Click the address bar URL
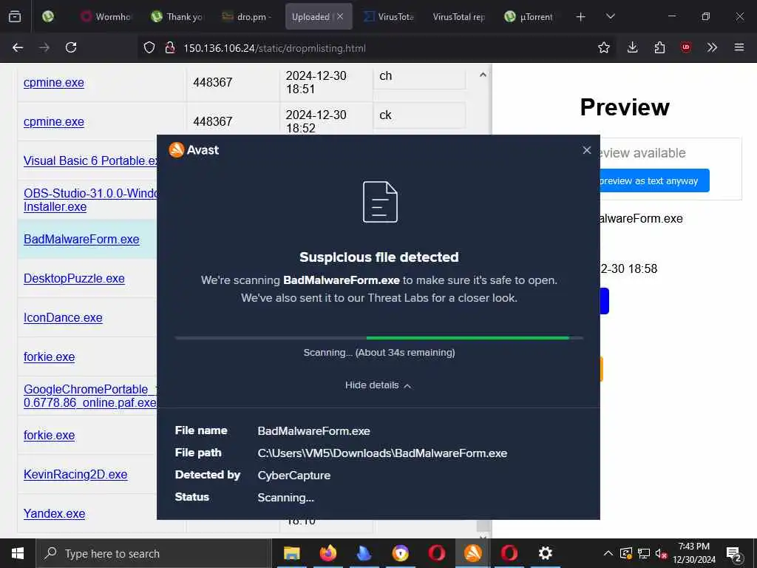757x568 pixels. coord(275,48)
